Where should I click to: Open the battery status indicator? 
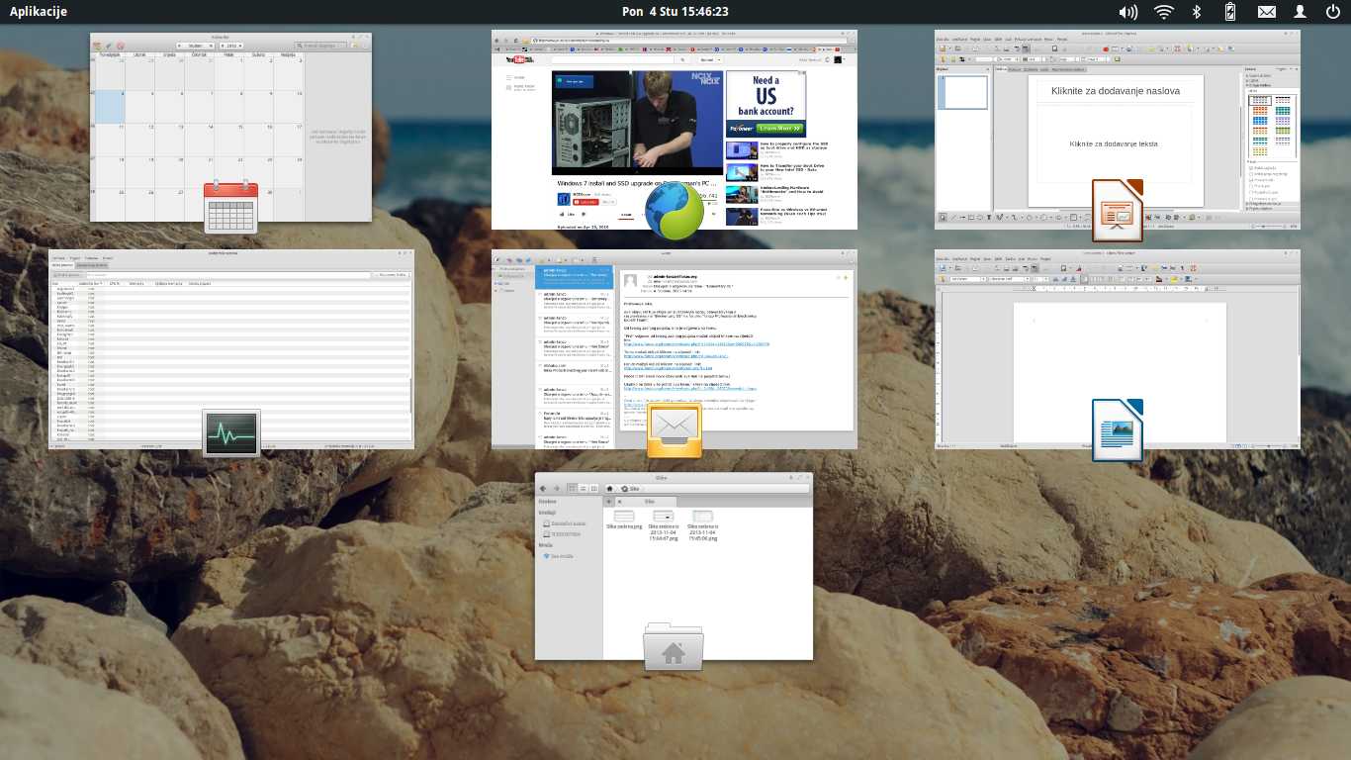(x=1230, y=12)
